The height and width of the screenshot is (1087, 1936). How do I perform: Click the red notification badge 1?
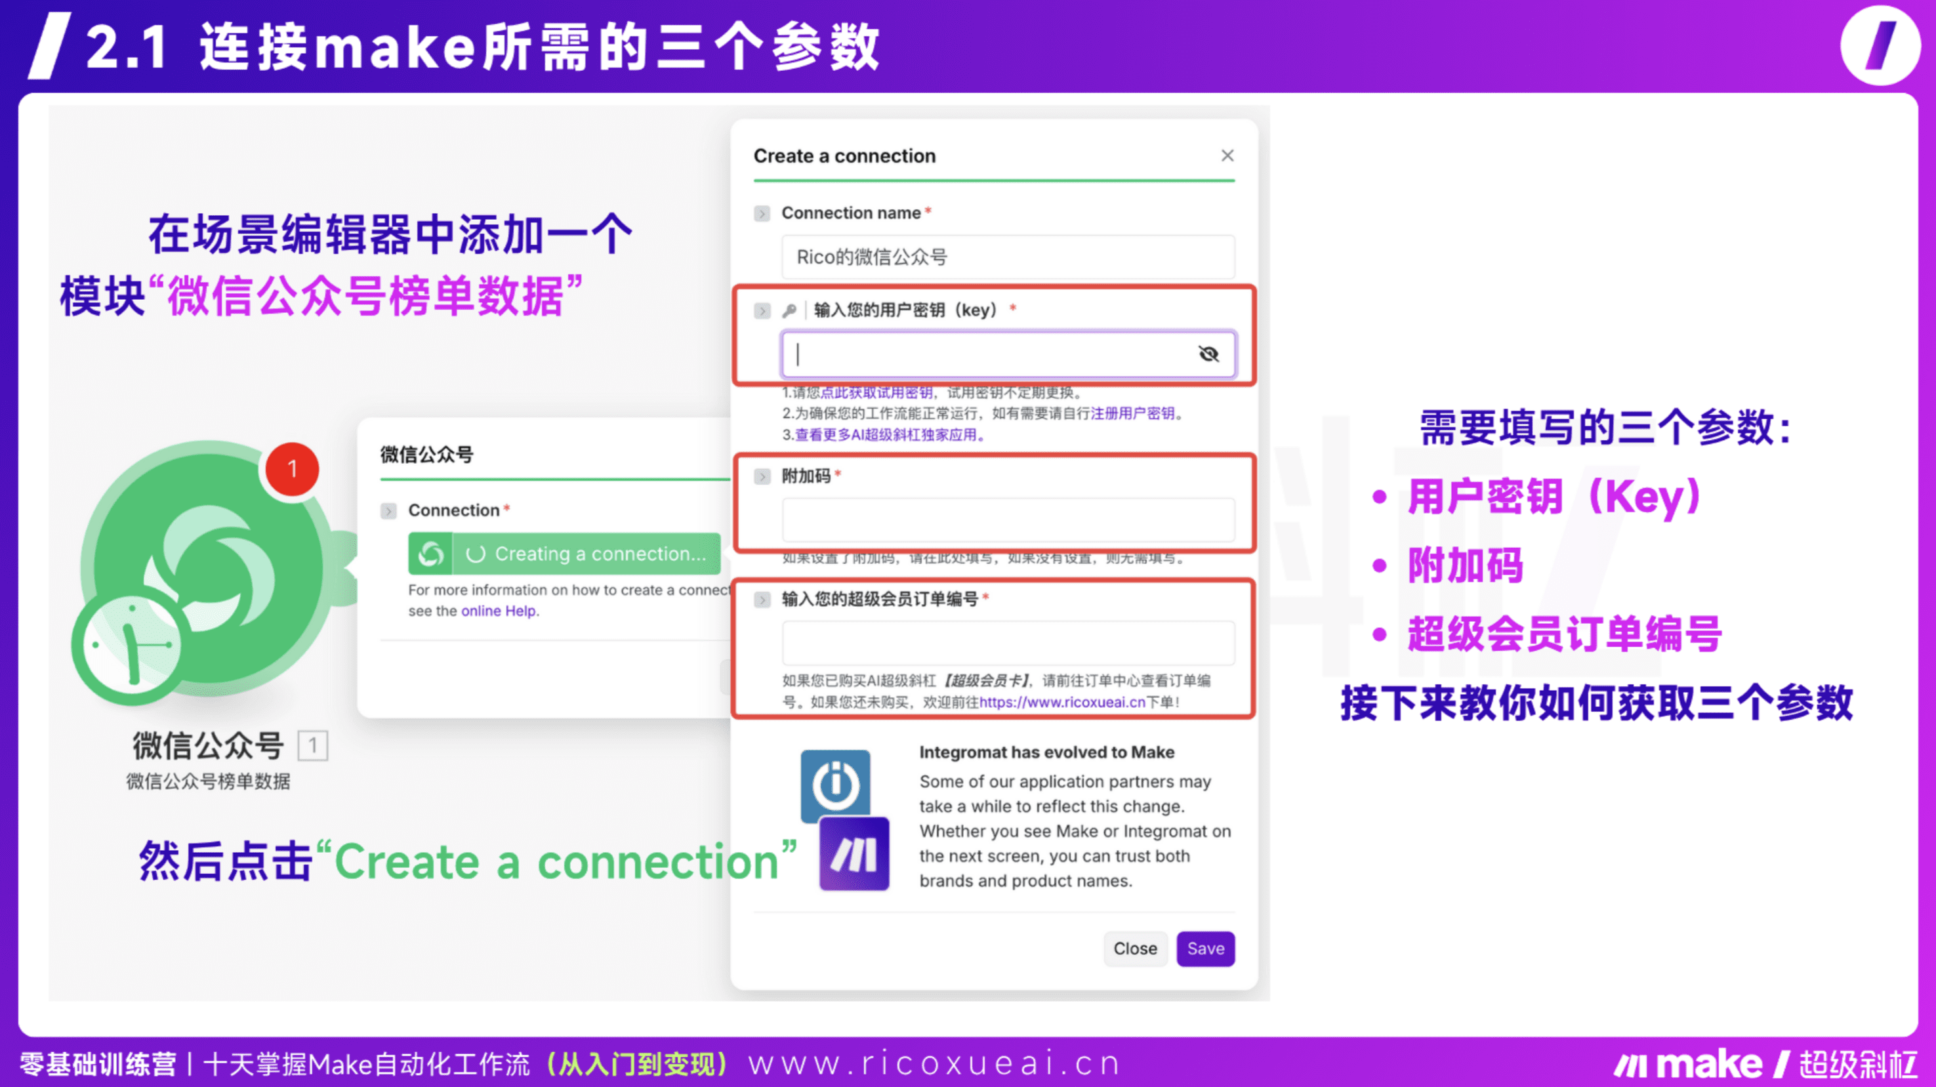(x=293, y=469)
